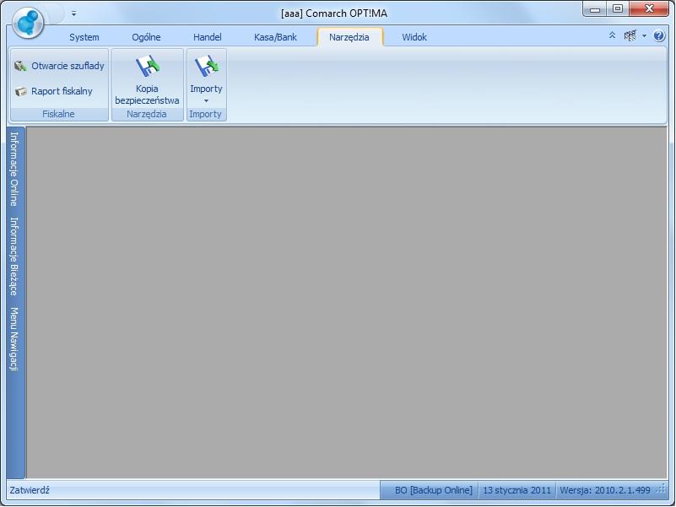Click the date 13 stycznia 2011

(516, 490)
